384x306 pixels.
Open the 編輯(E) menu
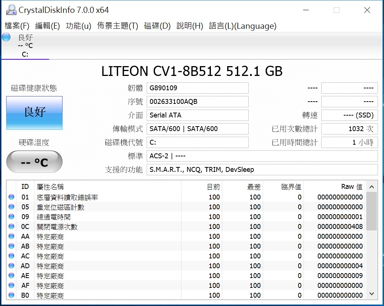click(x=48, y=26)
